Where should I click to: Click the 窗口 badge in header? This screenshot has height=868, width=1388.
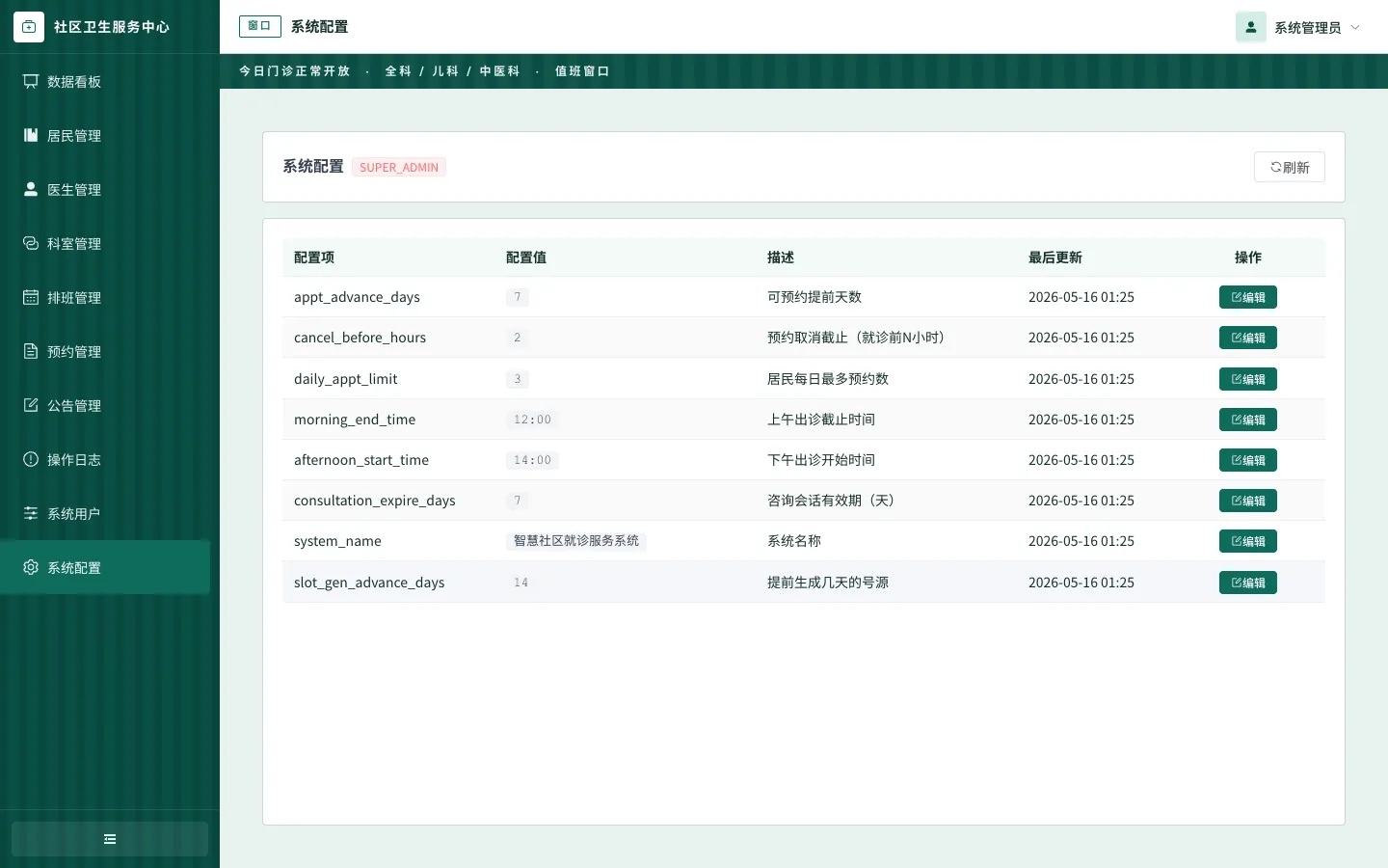(260, 26)
